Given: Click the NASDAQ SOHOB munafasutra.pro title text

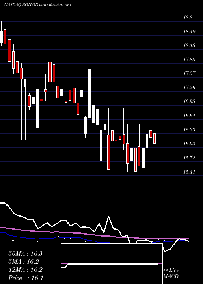Looking at the screenshot, I should (x=37, y=5).
